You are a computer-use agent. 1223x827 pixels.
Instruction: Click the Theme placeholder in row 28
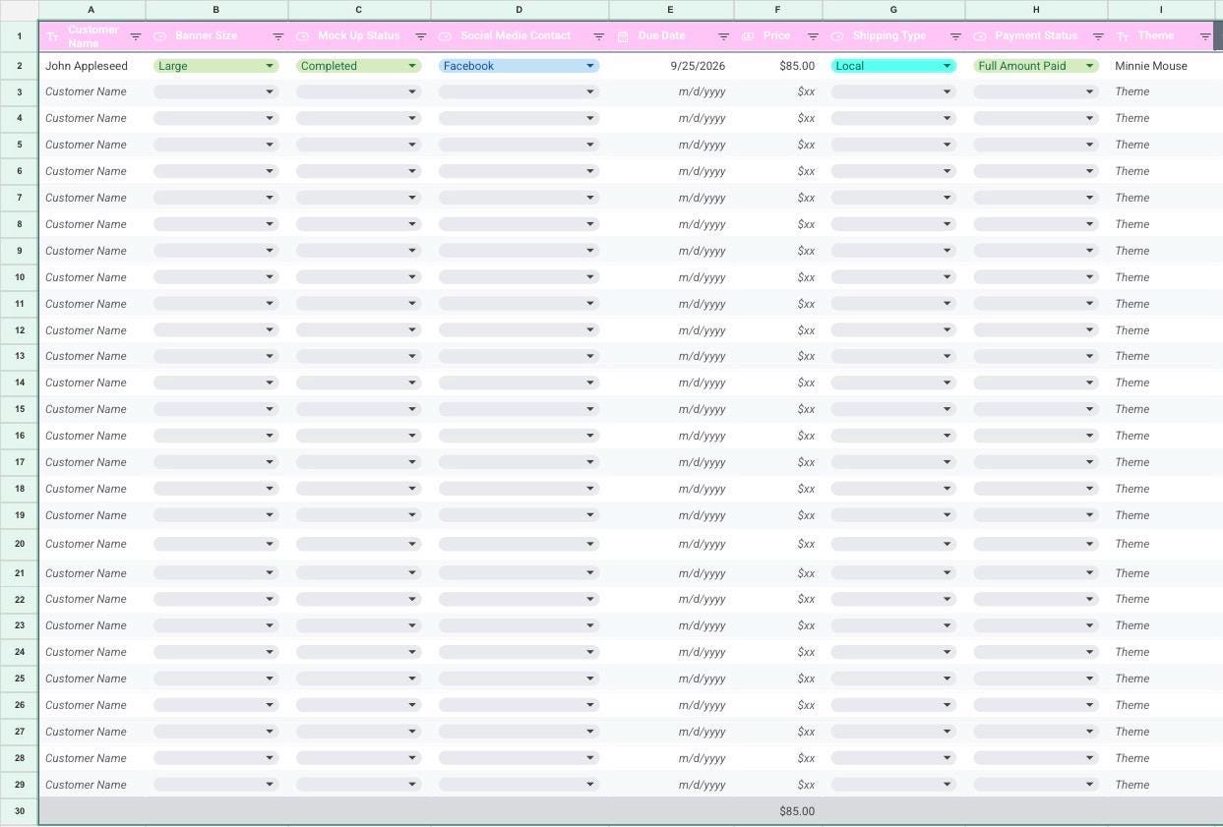coord(1132,758)
